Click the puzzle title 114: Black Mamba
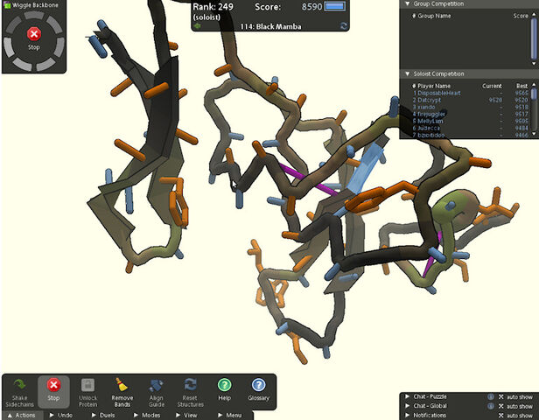The image size is (539, 420). pos(271,26)
